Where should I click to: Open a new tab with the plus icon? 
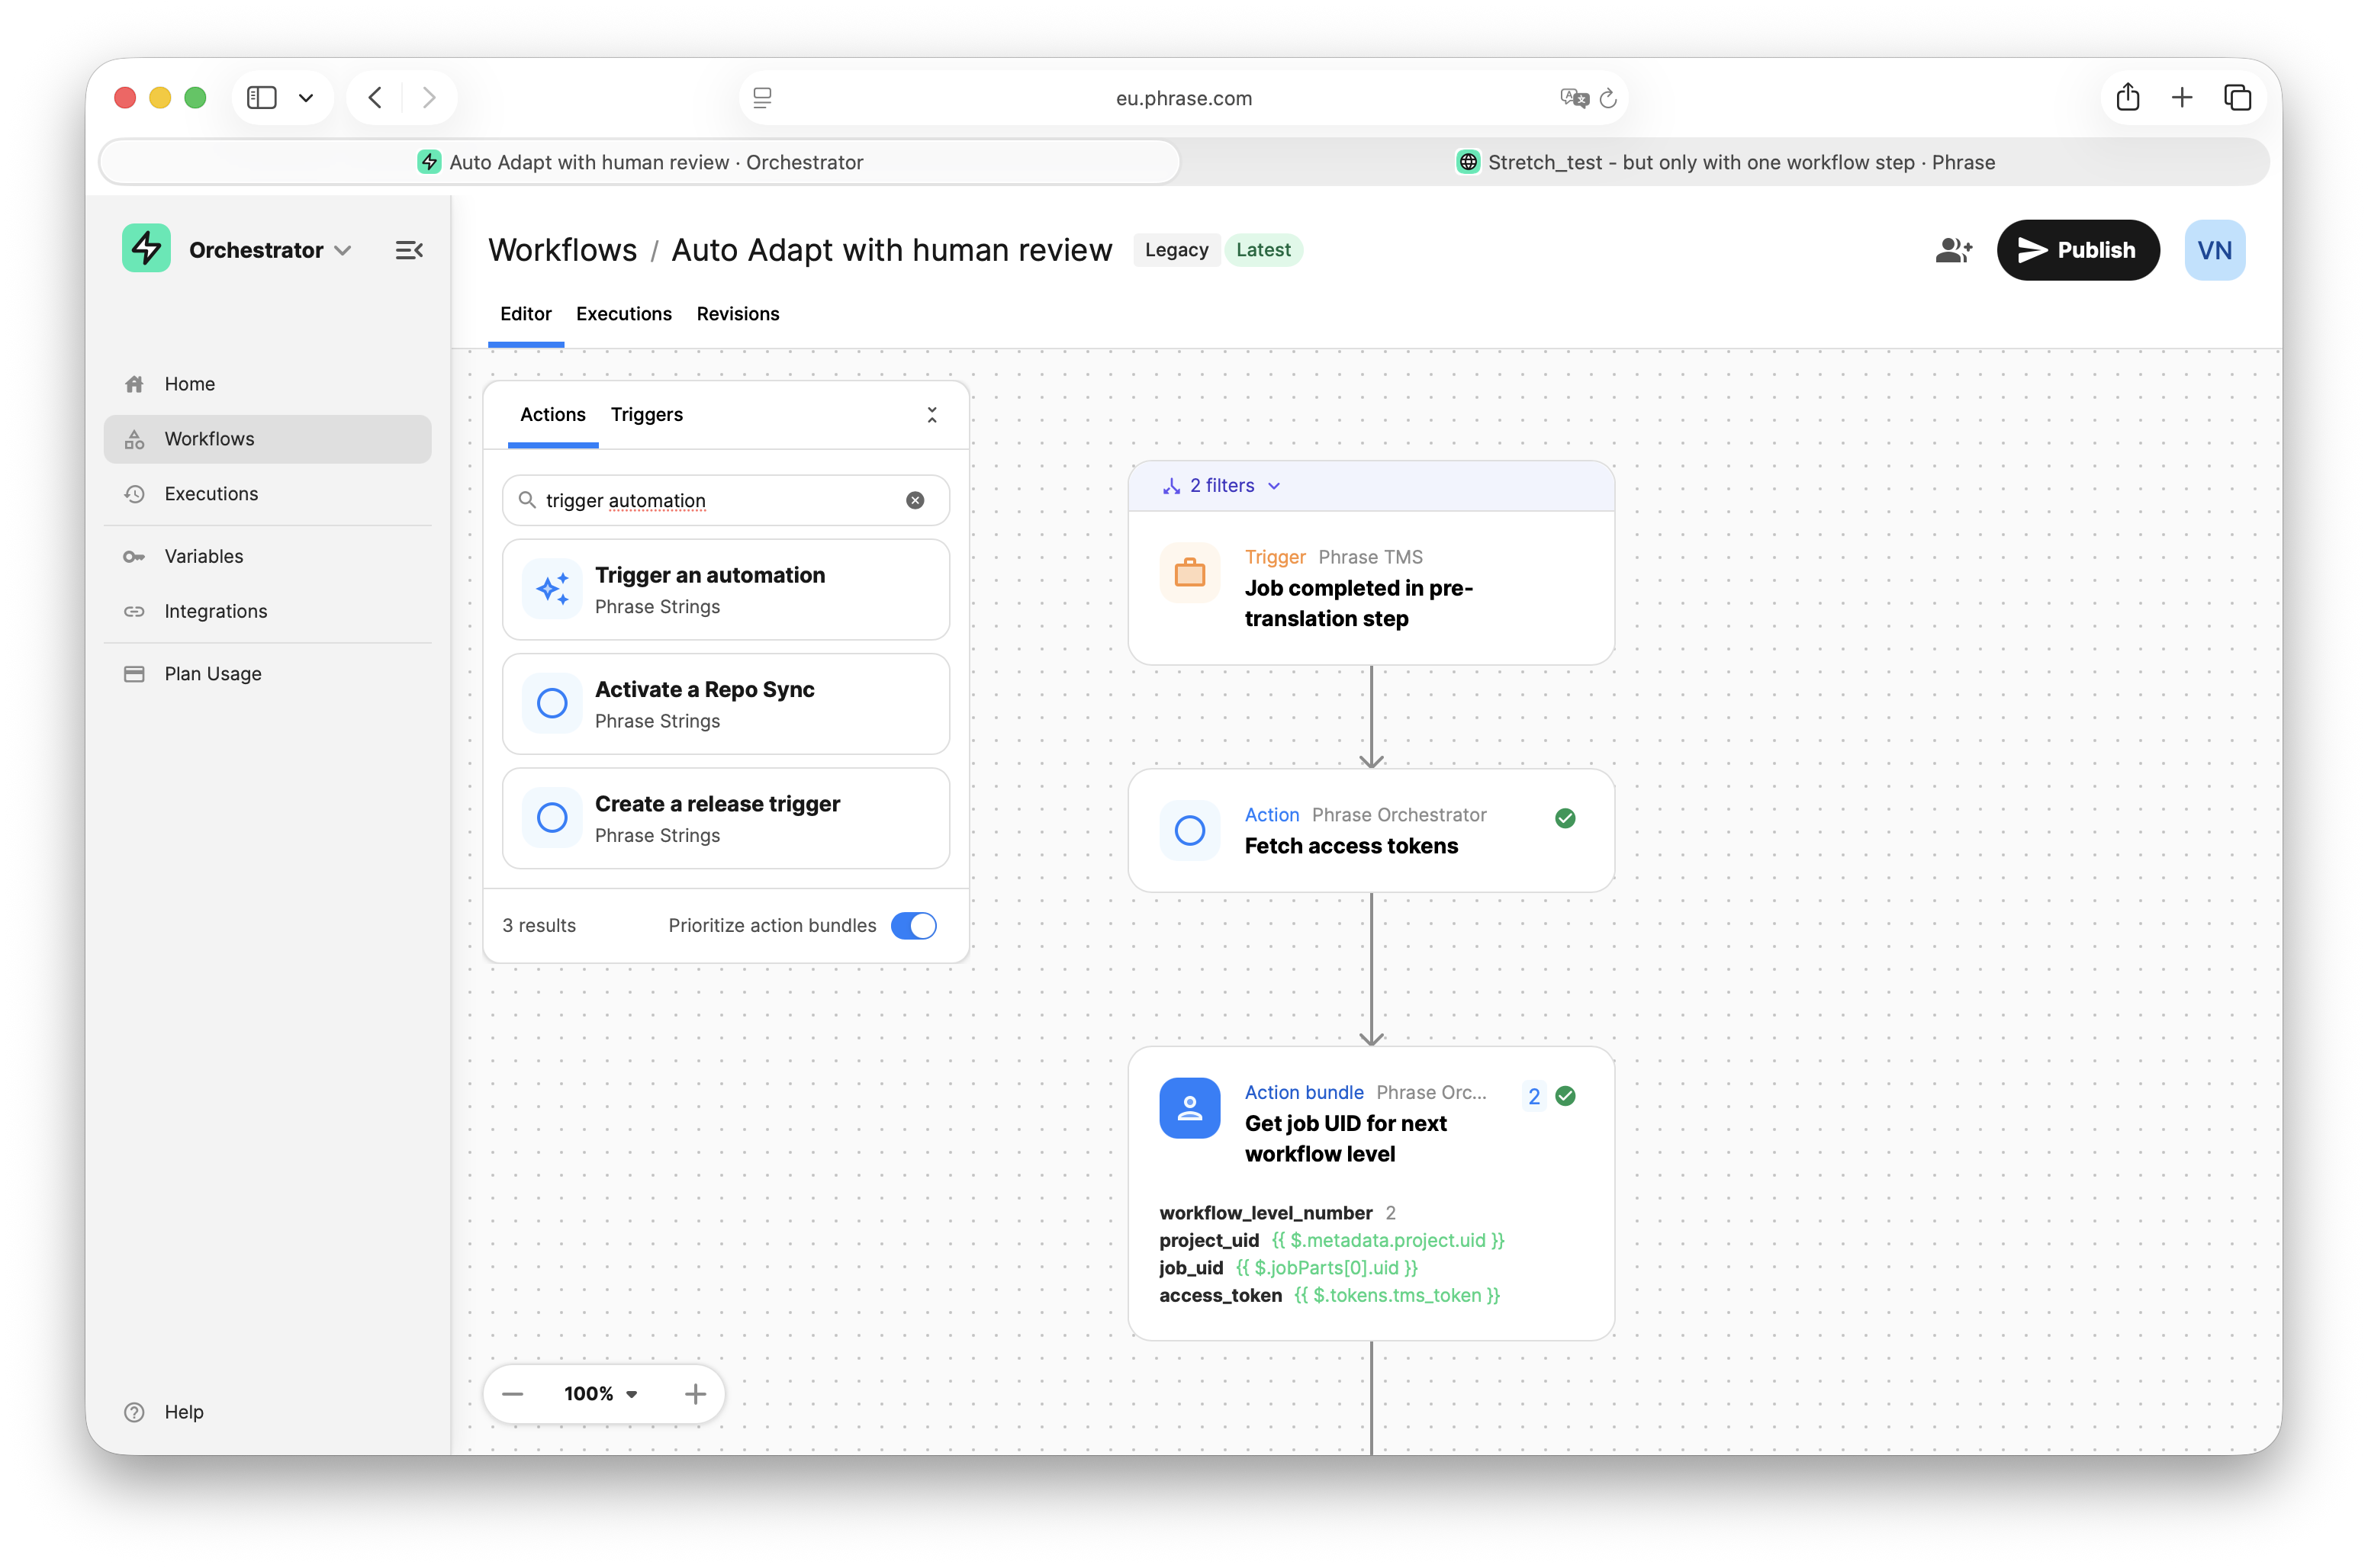(x=2182, y=97)
